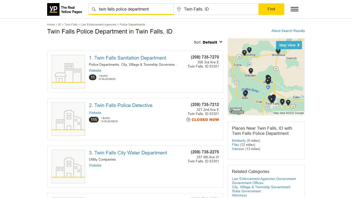Image resolution: width=352 pixels, height=198 pixels.
Task: Open Government Offices category
Action: pos(248,183)
